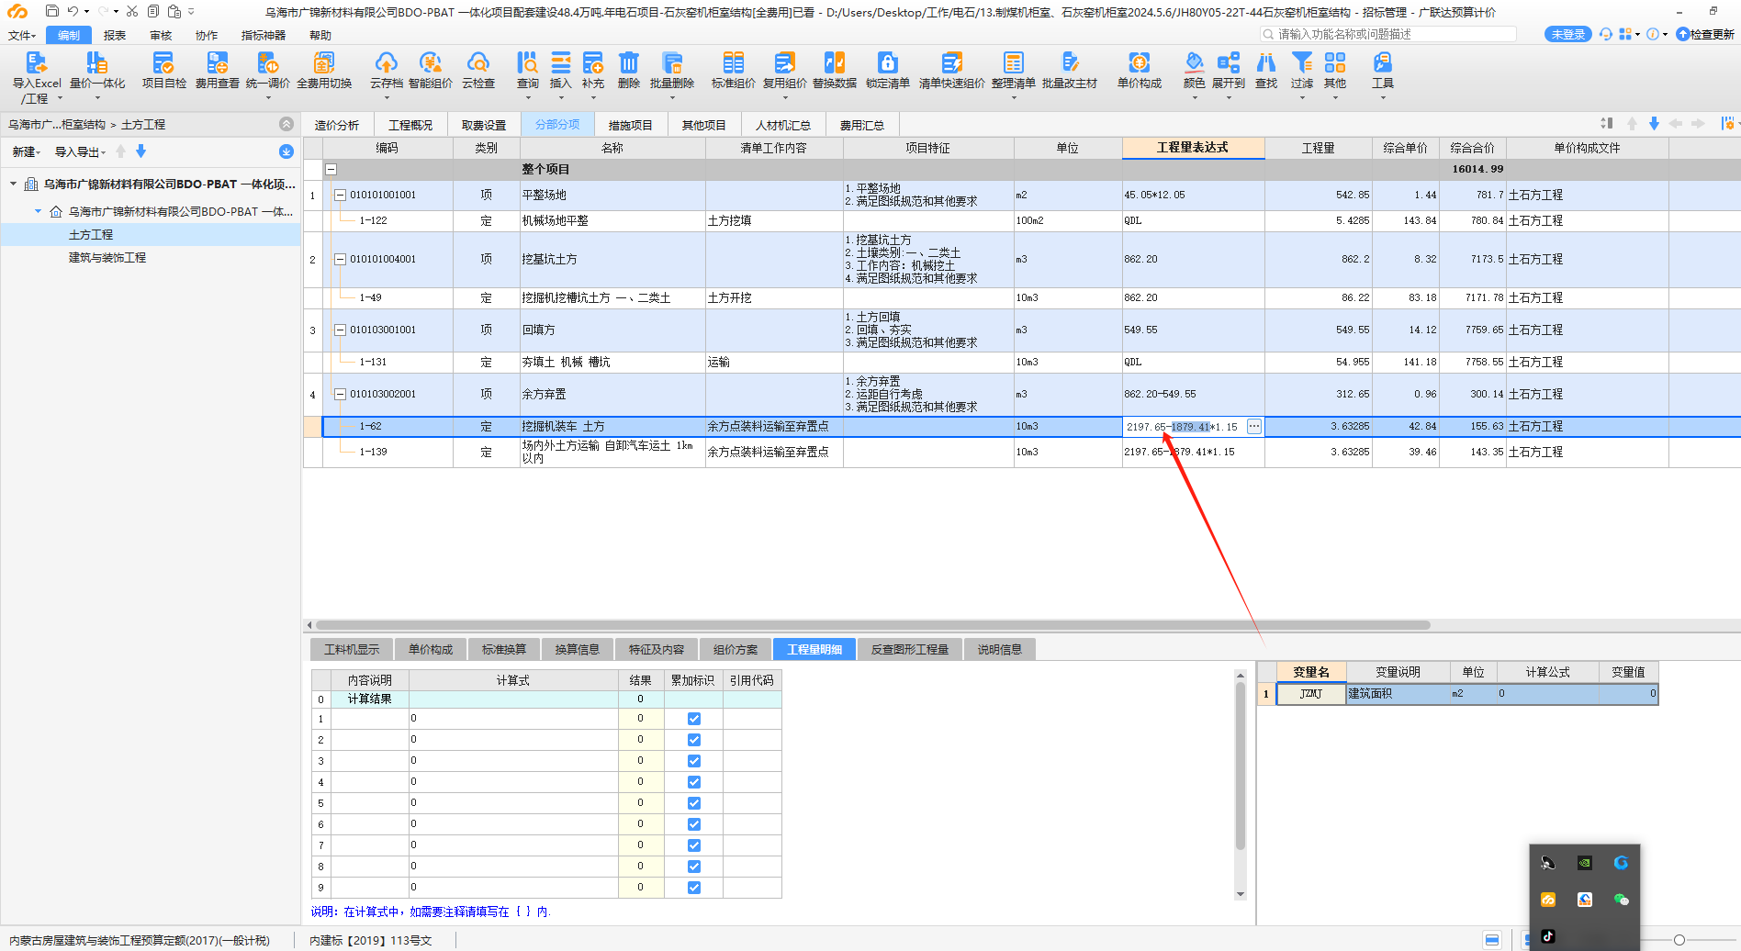Click the 云存档 cloud archive icon
Screen dimensions: 1741x951
(x=386, y=64)
